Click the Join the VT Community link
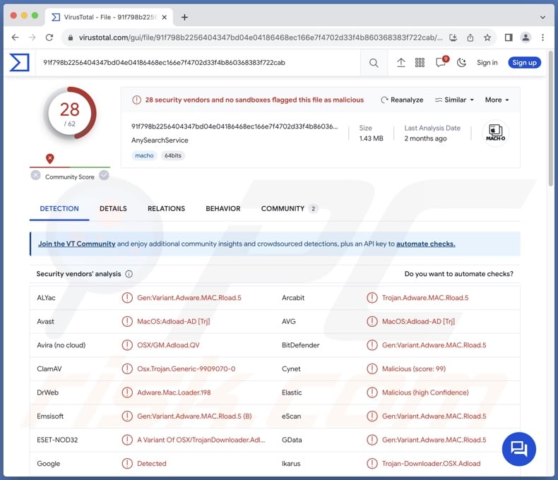This screenshot has height=480, width=558. pyautogui.click(x=77, y=244)
